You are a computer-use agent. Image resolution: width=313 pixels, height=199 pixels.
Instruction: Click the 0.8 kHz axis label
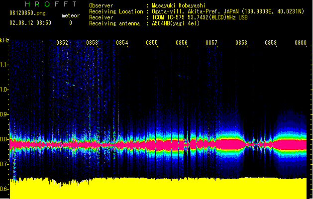click(x=4, y=139)
